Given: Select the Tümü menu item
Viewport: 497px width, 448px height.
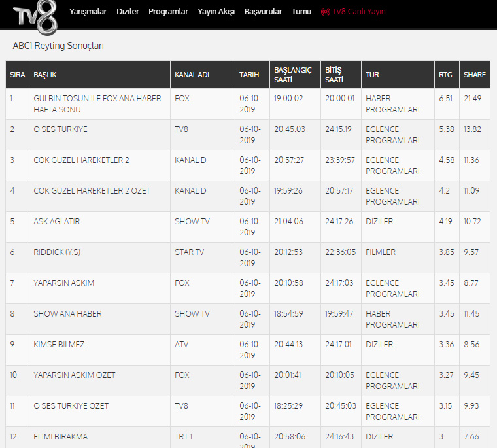Looking at the screenshot, I should 301,12.
